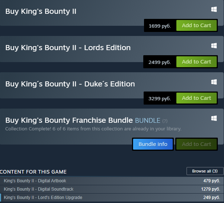224x203 pixels.
Task: Click Windows icon on Lords Edition row
Action: (214, 46)
